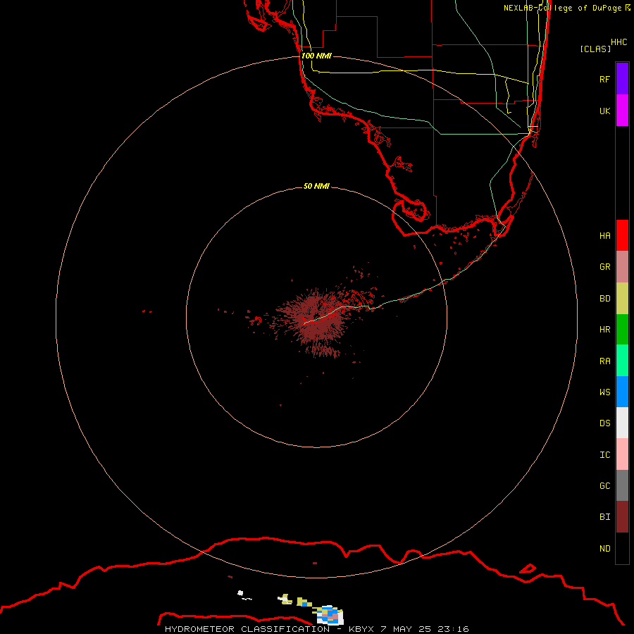Click the 'UK' legend label

[x=605, y=111]
